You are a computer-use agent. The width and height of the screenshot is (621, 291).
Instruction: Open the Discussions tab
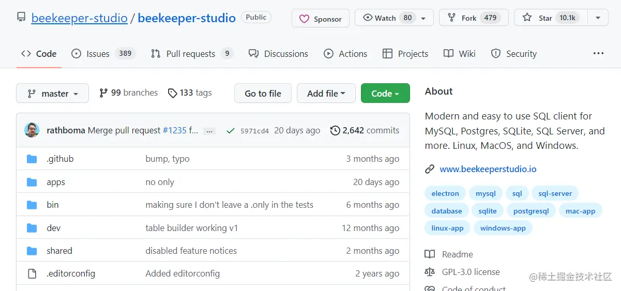[x=278, y=54]
